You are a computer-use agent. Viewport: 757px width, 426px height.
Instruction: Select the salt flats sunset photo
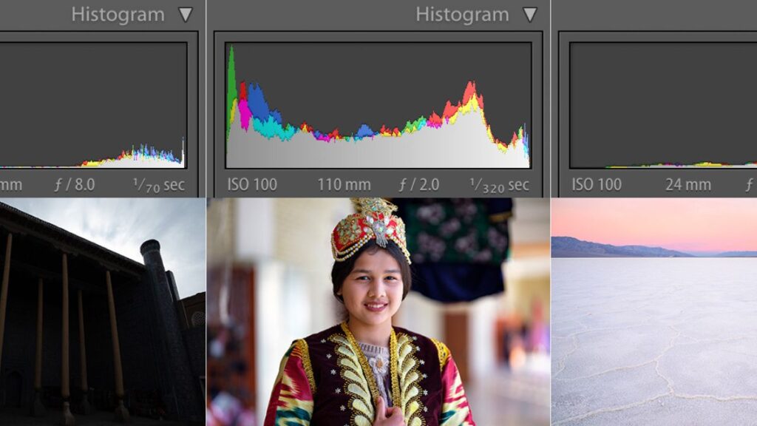pyautogui.click(x=654, y=311)
